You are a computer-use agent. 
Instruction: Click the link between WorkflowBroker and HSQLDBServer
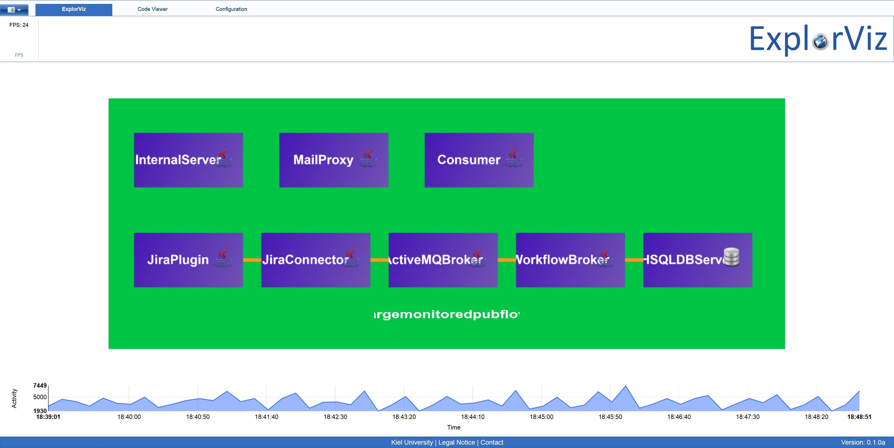(634, 260)
